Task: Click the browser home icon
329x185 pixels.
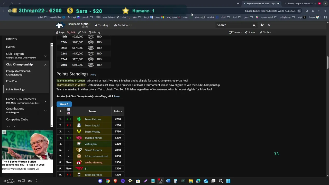Action: pyautogui.click(x=307, y=11)
